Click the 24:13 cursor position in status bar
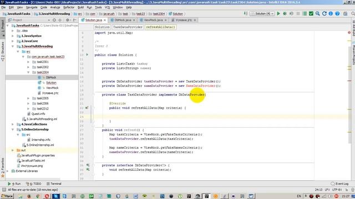Image resolution: width=355 pixels, height=199 pixels. click(318, 190)
